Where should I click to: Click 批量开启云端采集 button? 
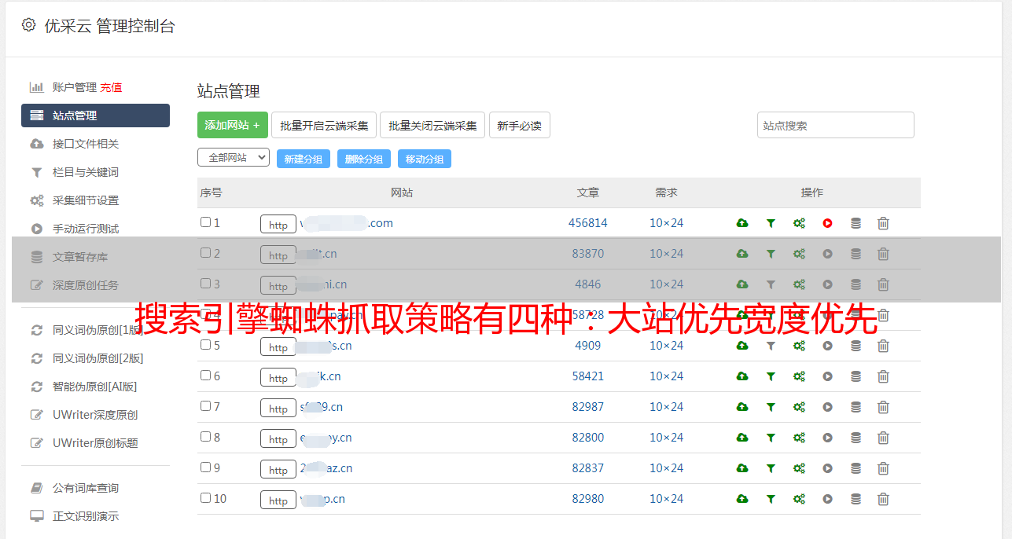tap(324, 125)
